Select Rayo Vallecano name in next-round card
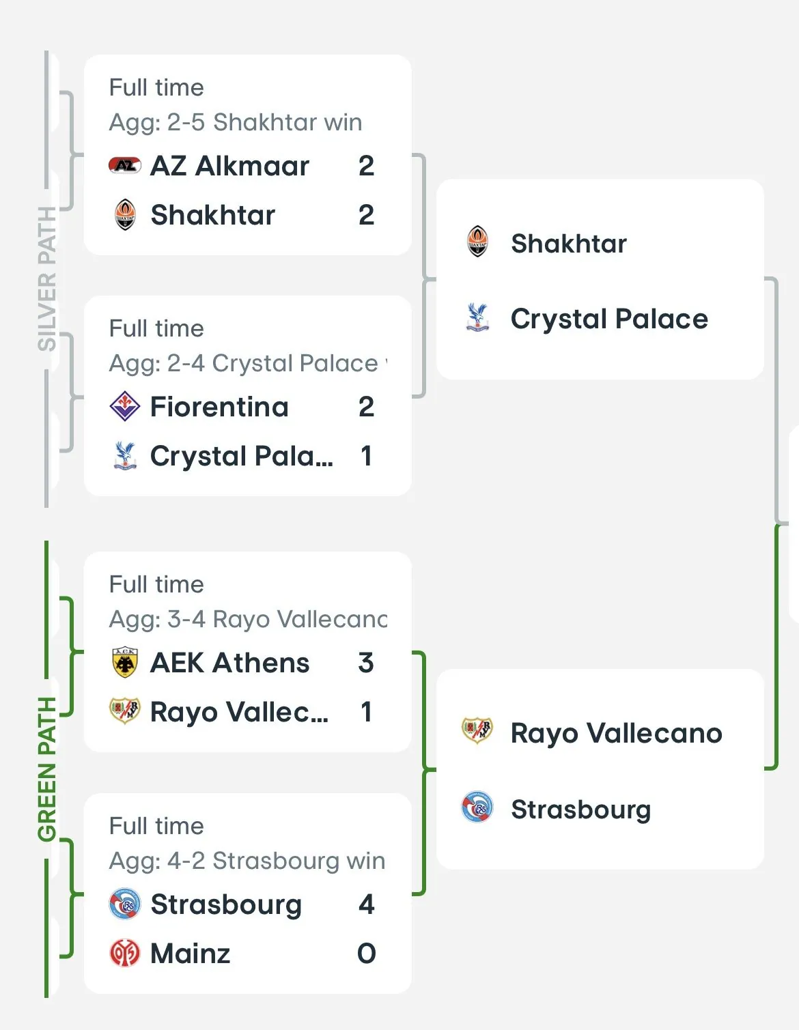Screen dimensions: 799x1030 (x=616, y=733)
